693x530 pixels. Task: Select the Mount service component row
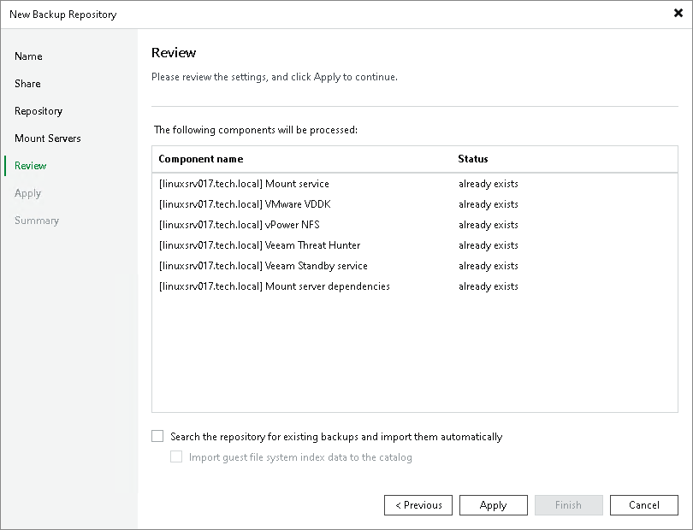415,184
